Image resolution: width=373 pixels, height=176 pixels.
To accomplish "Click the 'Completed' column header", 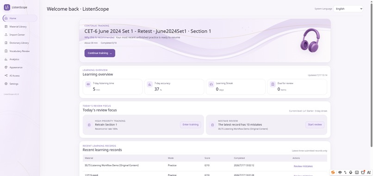I will 239,158.
